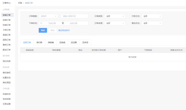Click the 核销订单 breadcrumb item

pos(29,3)
